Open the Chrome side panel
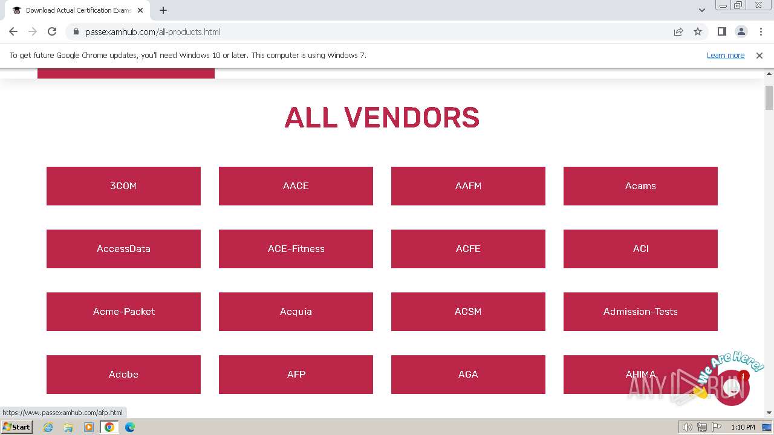774x435 pixels. 721,31
